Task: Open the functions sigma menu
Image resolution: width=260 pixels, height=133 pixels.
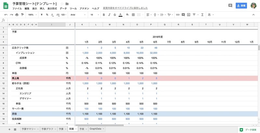Action: [202, 15]
